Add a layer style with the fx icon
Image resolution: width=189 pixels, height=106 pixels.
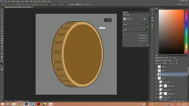pos(172,101)
